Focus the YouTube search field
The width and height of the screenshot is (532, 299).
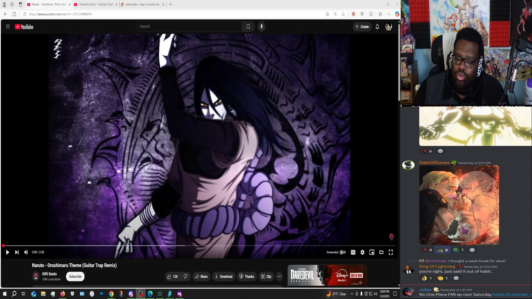tap(190, 27)
